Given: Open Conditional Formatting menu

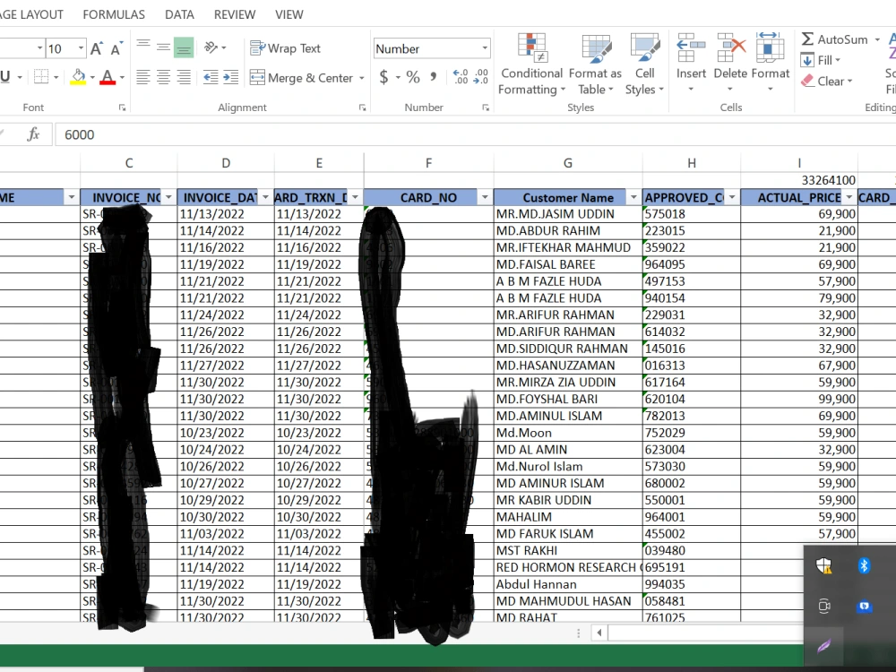Looking at the screenshot, I should [532, 65].
